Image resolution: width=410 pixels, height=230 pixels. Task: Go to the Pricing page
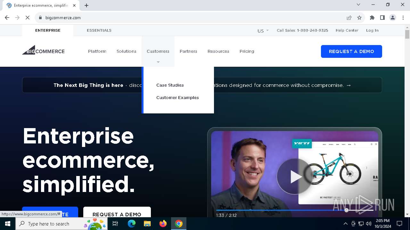247,51
